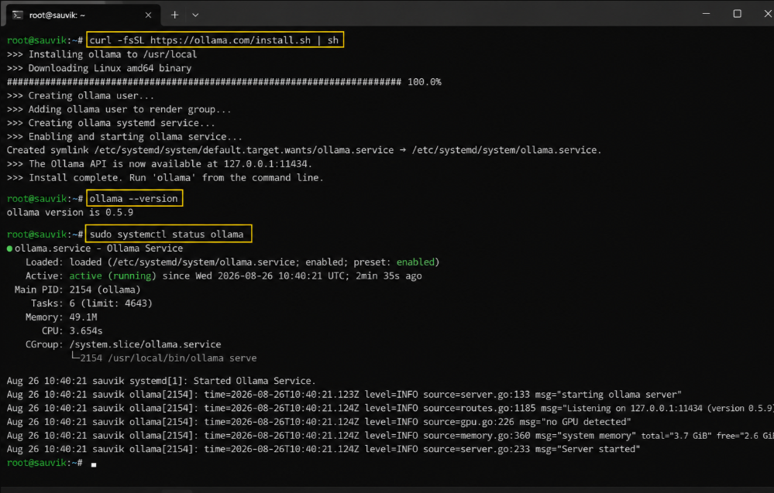Click 'Started Ollama Service.' log line
Screen dimensions: 774x493
pyautogui.click(x=161, y=381)
